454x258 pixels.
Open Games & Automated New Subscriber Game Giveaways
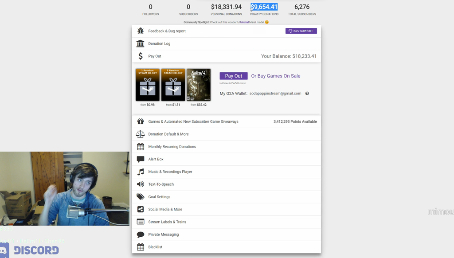[x=227, y=121]
